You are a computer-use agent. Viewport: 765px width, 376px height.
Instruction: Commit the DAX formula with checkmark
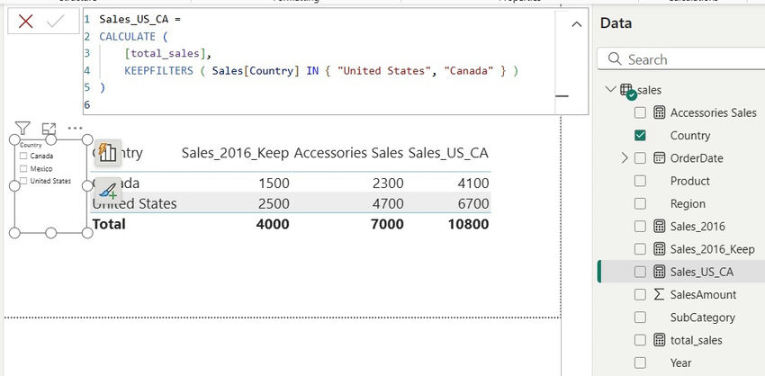(x=54, y=22)
